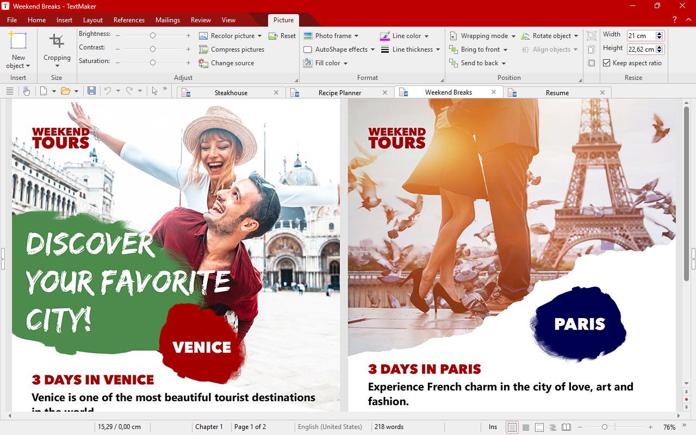
Task: Increase brightness with the plus button
Action: pos(188,35)
